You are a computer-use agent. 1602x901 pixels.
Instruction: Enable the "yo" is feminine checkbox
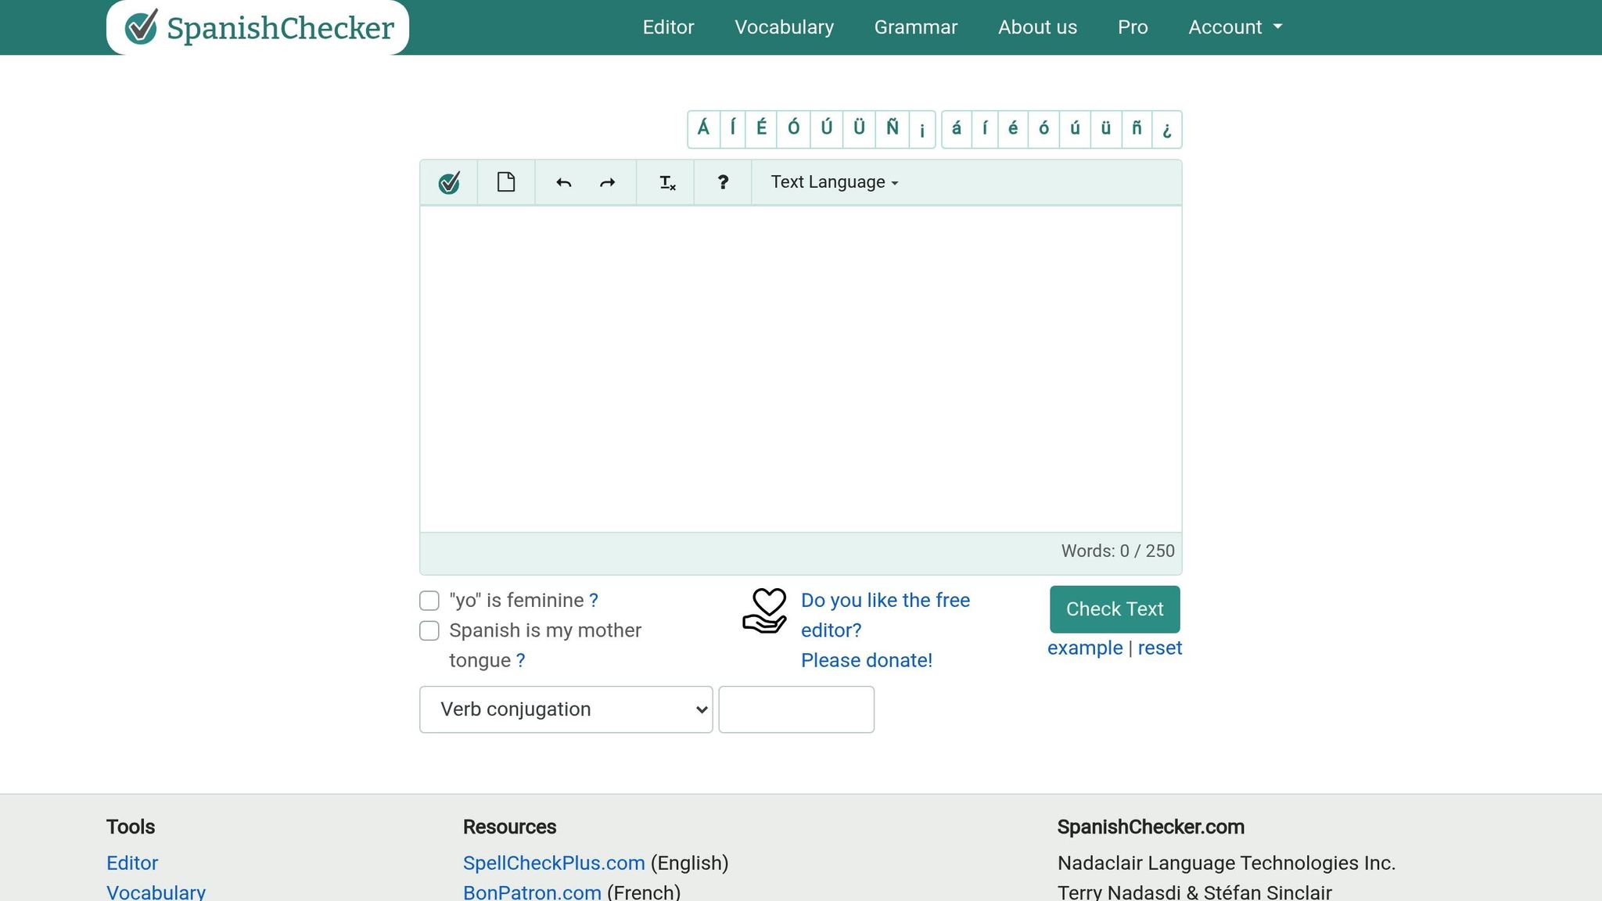429,601
